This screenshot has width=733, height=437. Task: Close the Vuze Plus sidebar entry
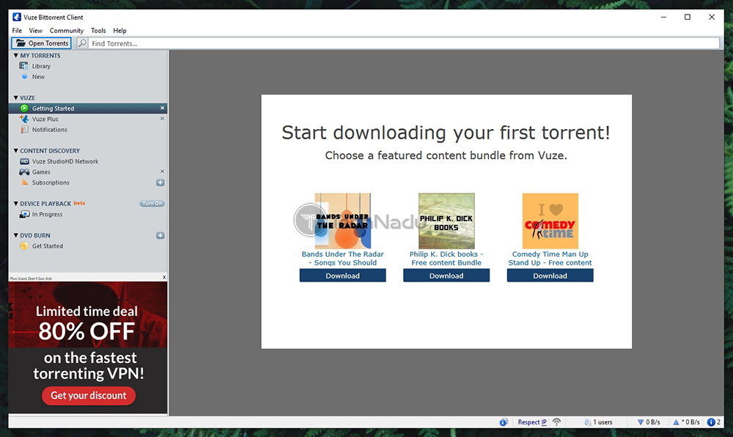162,119
